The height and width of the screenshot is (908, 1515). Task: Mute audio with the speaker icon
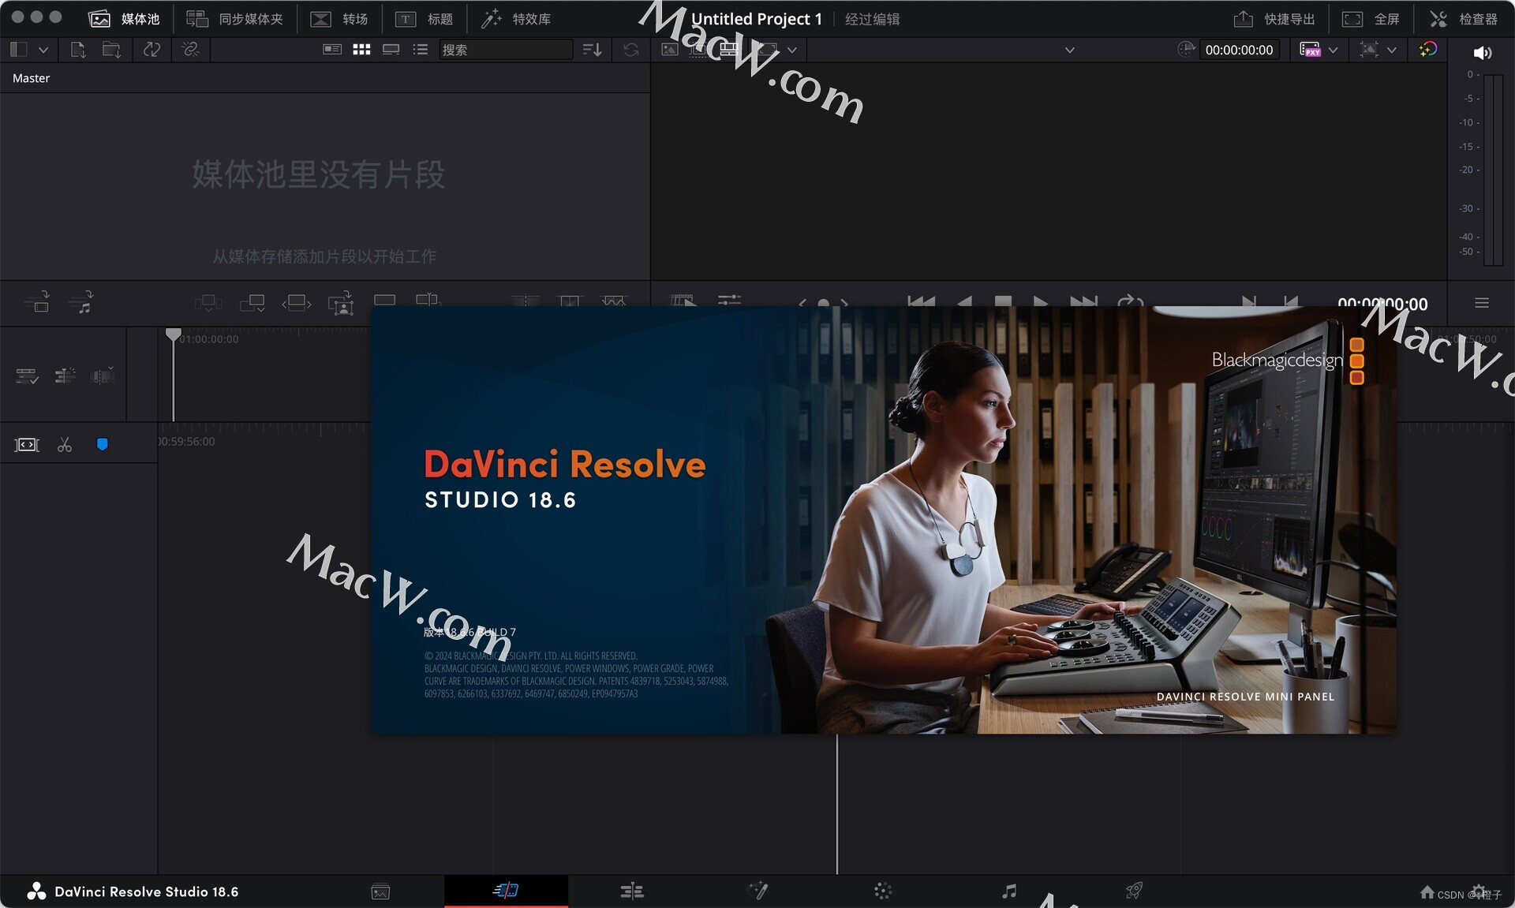click(1481, 52)
